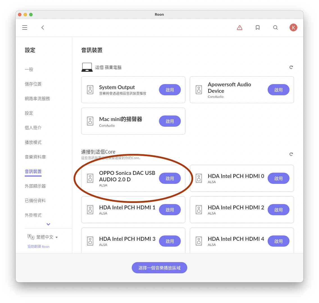Enable OPPO Sonica DAC USB AUDIO
This screenshot has height=303, width=319.
(x=170, y=178)
